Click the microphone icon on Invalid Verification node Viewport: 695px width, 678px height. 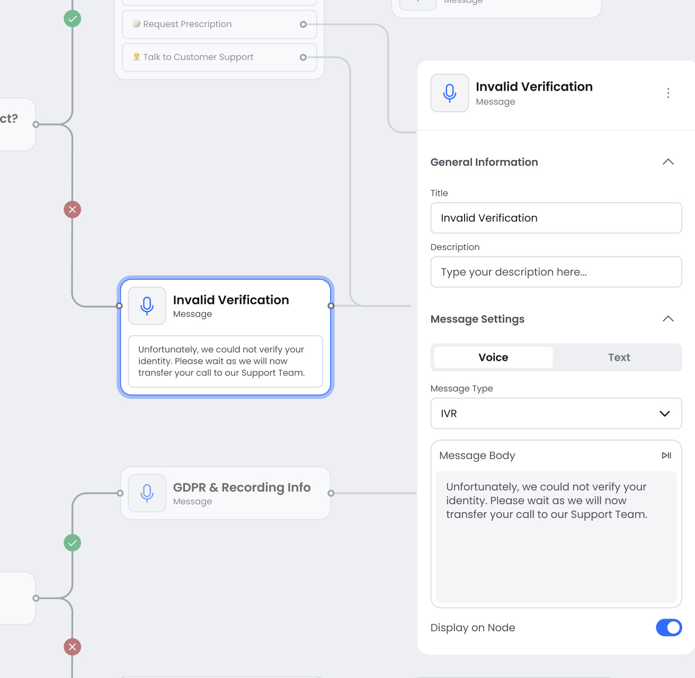pos(147,306)
